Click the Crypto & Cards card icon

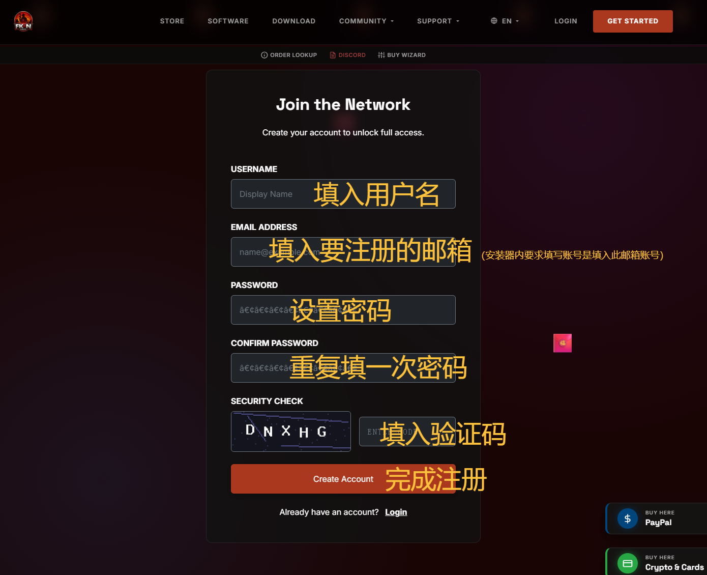[627, 563]
